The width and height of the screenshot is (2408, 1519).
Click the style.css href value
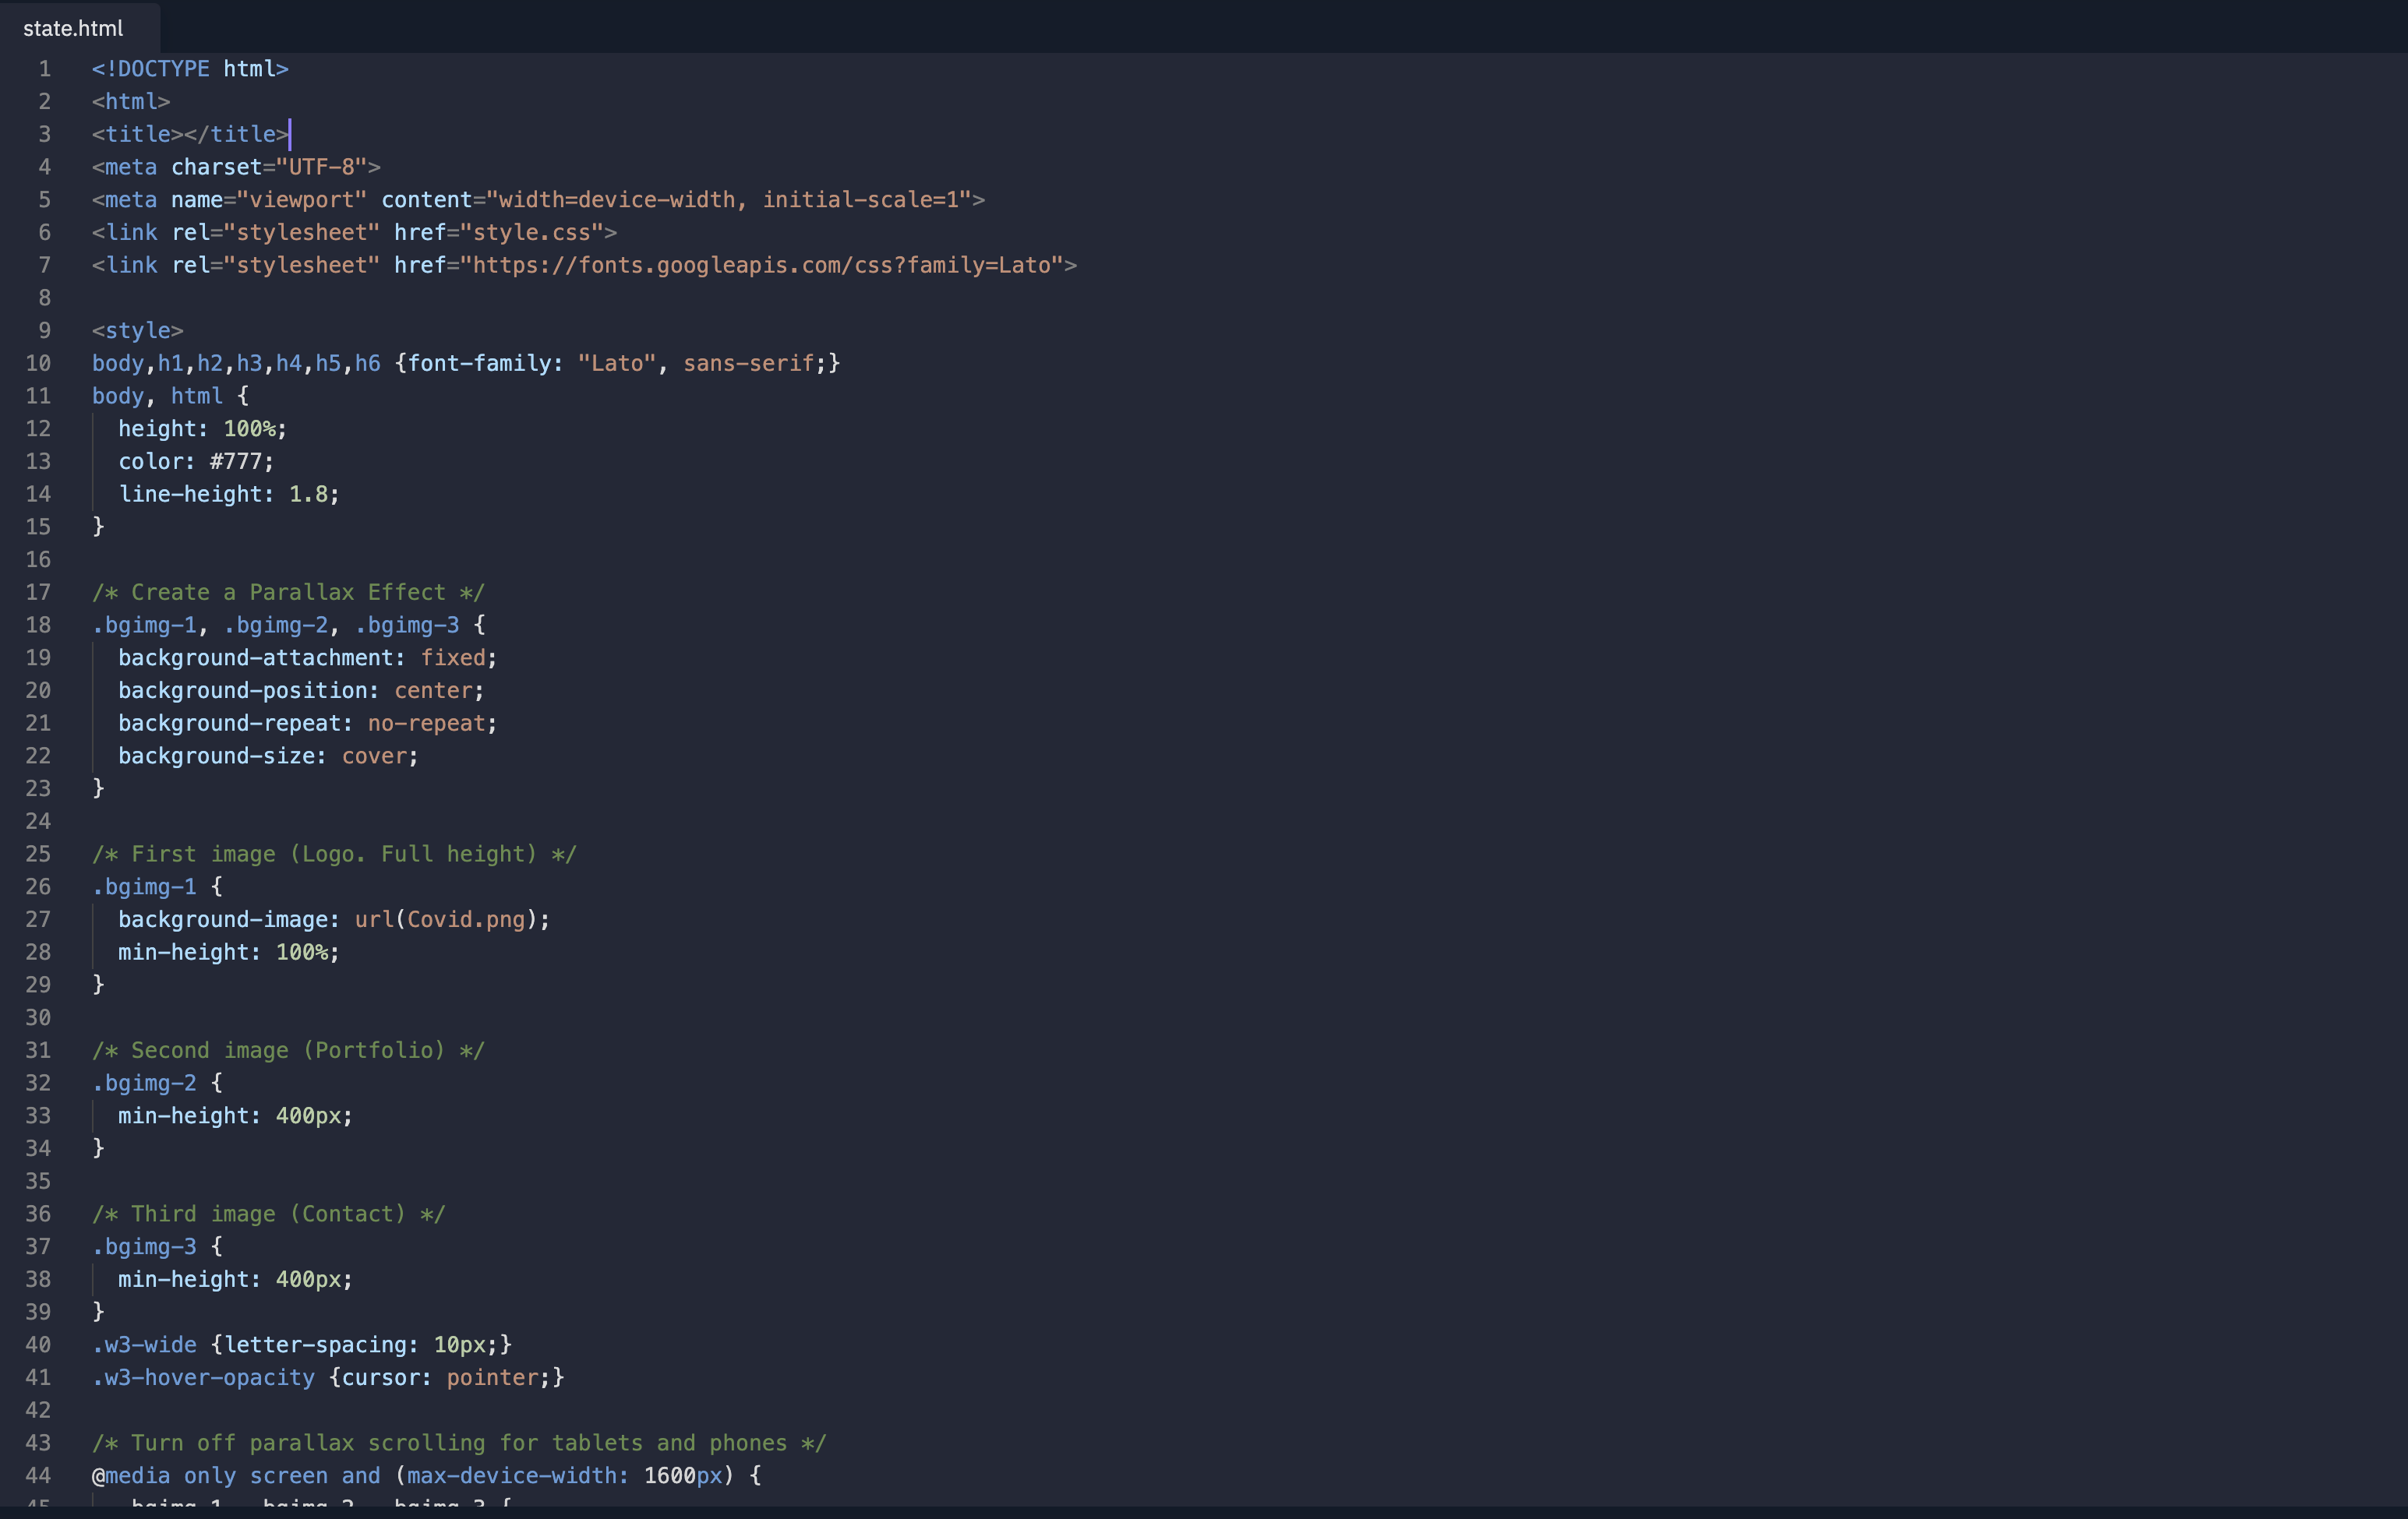click(531, 232)
